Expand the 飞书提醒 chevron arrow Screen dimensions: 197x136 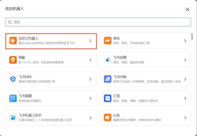[91, 98]
